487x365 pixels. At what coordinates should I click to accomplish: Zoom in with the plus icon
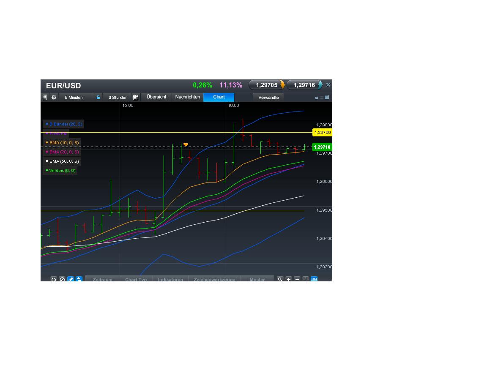tap(289, 279)
